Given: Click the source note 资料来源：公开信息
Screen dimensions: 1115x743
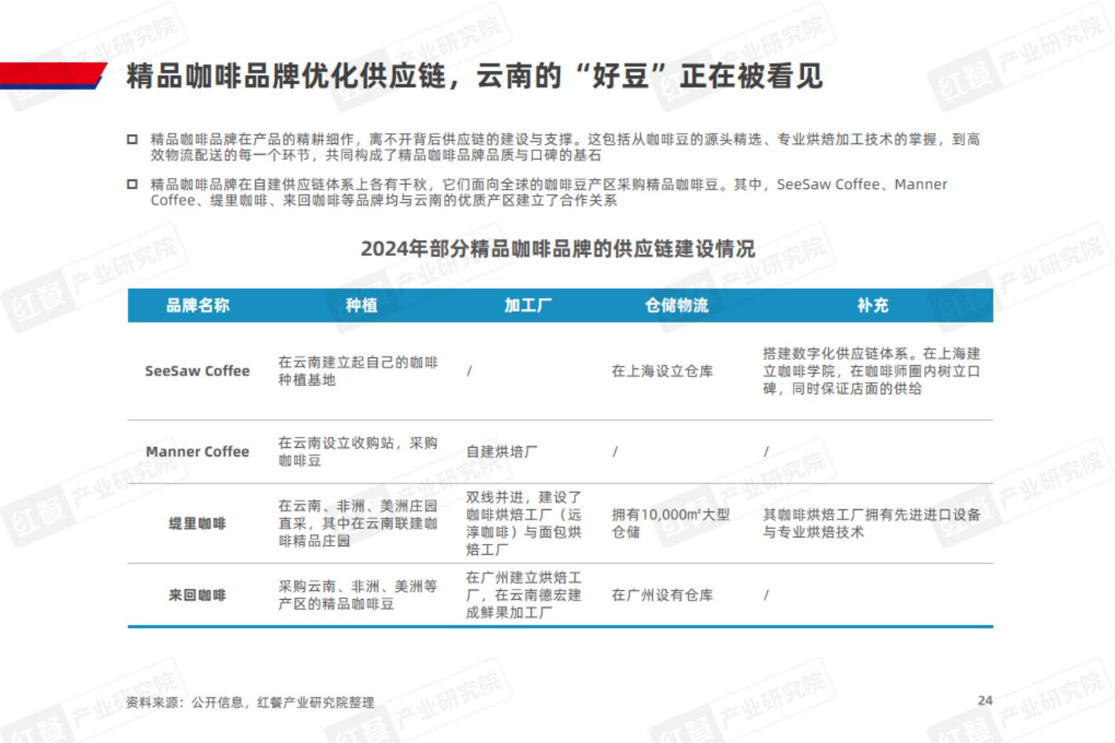Looking at the screenshot, I should click(x=250, y=702).
